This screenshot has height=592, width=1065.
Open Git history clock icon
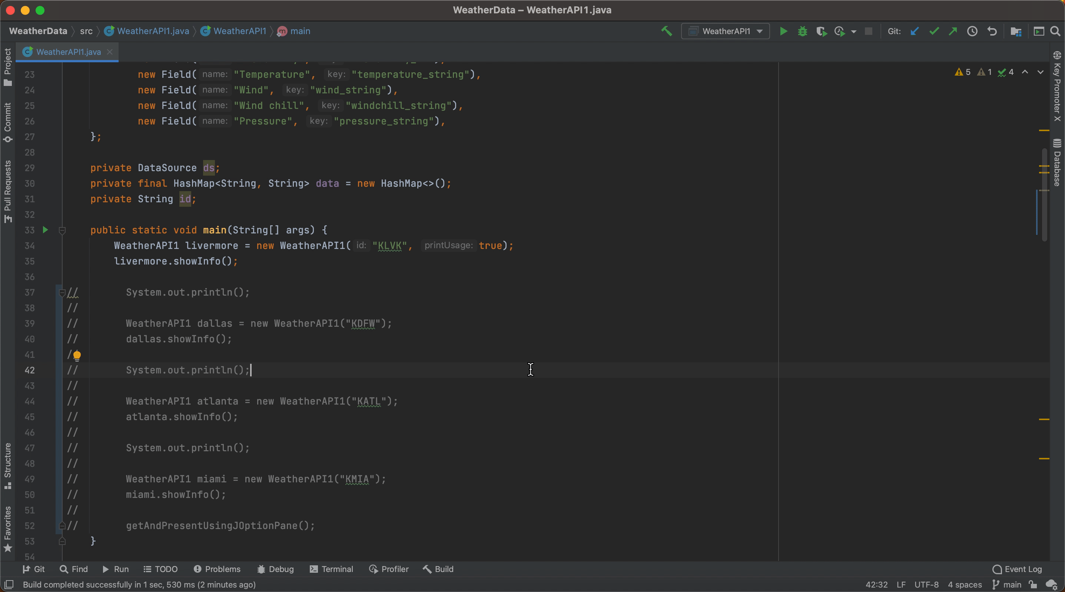click(972, 31)
